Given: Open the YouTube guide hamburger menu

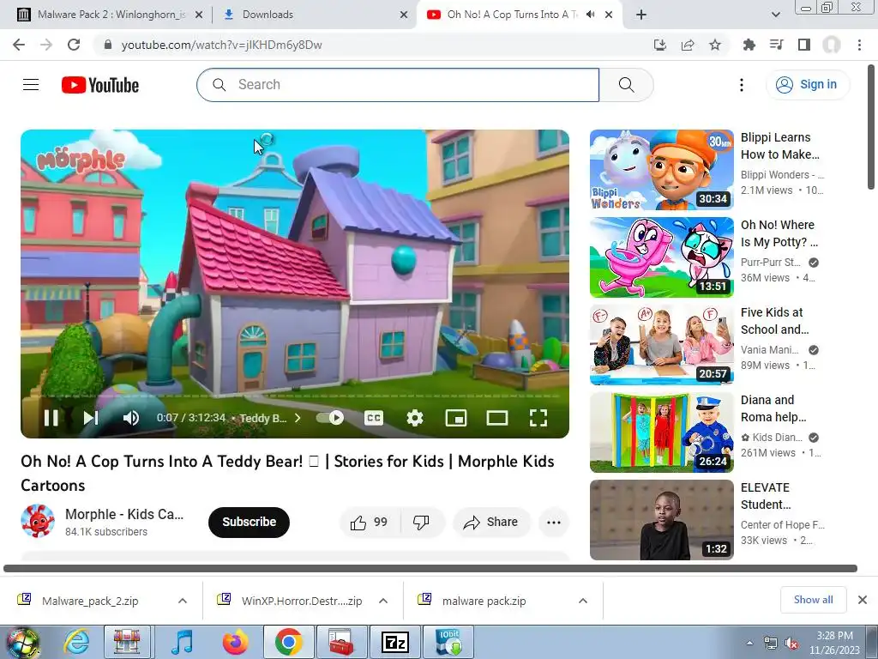Looking at the screenshot, I should (31, 85).
